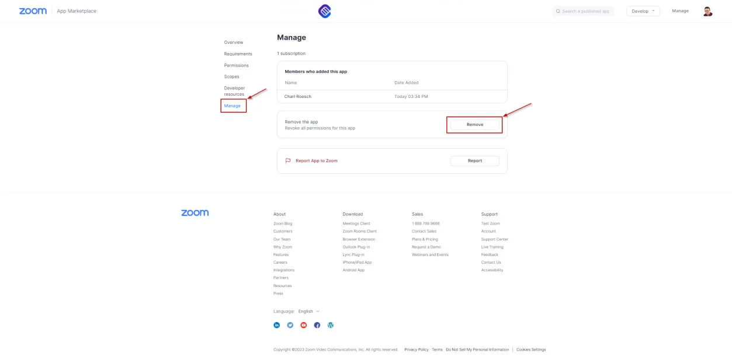Click Cookies Settings in the footer
This screenshot has width=732, height=357.
click(x=530, y=349)
